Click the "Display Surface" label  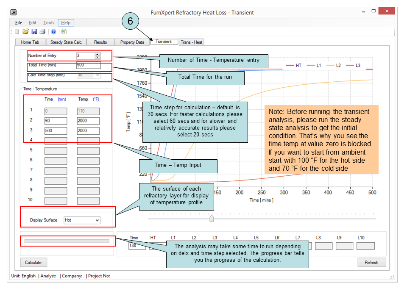[44, 220]
